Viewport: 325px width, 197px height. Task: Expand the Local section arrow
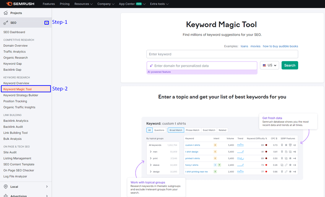(47, 187)
